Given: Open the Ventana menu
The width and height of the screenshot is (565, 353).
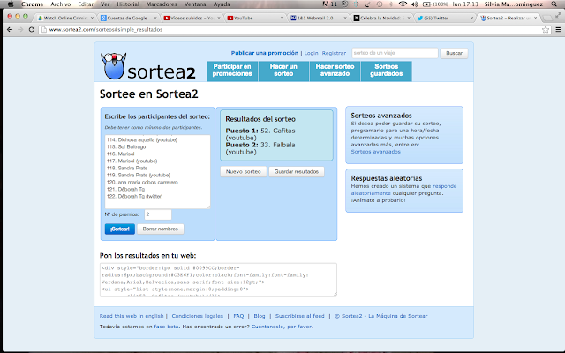Looking at the screenshot, I should [195, 4].
